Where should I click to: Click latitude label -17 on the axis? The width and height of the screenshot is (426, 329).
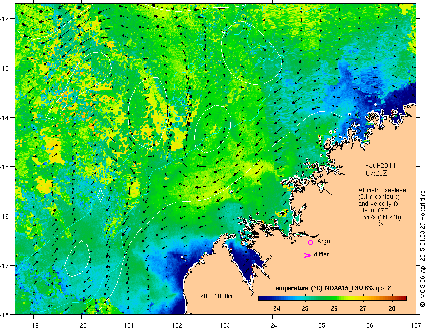pos(5,266)
